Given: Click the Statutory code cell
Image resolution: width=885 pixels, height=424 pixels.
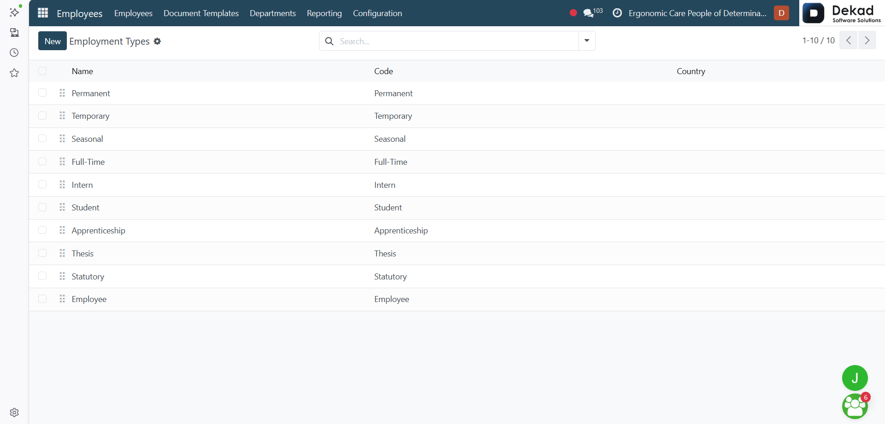Looking at the screenshot, I should point(390,277).
